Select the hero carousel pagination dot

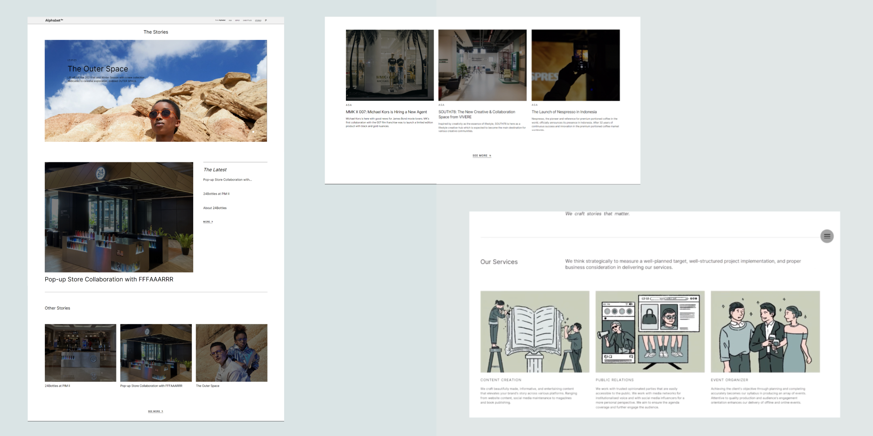coord(253,132)
